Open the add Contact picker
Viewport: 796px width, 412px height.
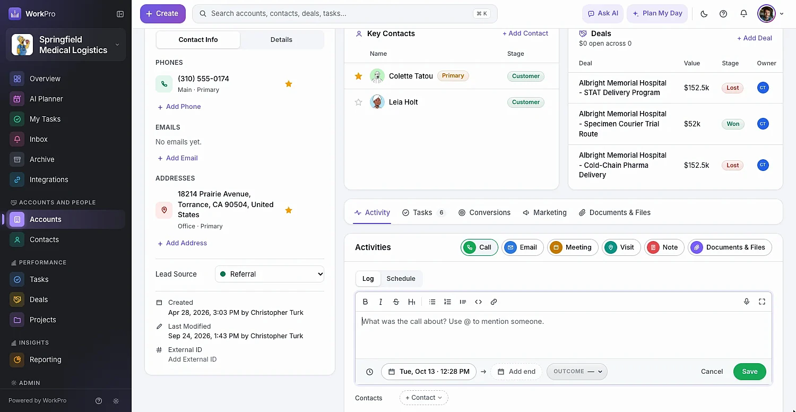[x=423, y=398]
